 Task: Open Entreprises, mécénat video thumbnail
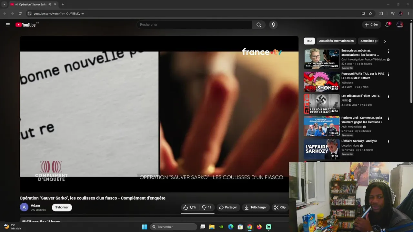[x=322, y=59]
